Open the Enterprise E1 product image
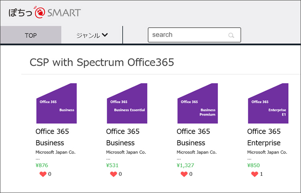 (268, 103)
